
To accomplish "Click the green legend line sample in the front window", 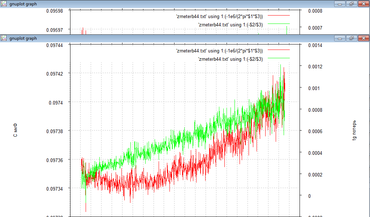I will tap(279, 58).
